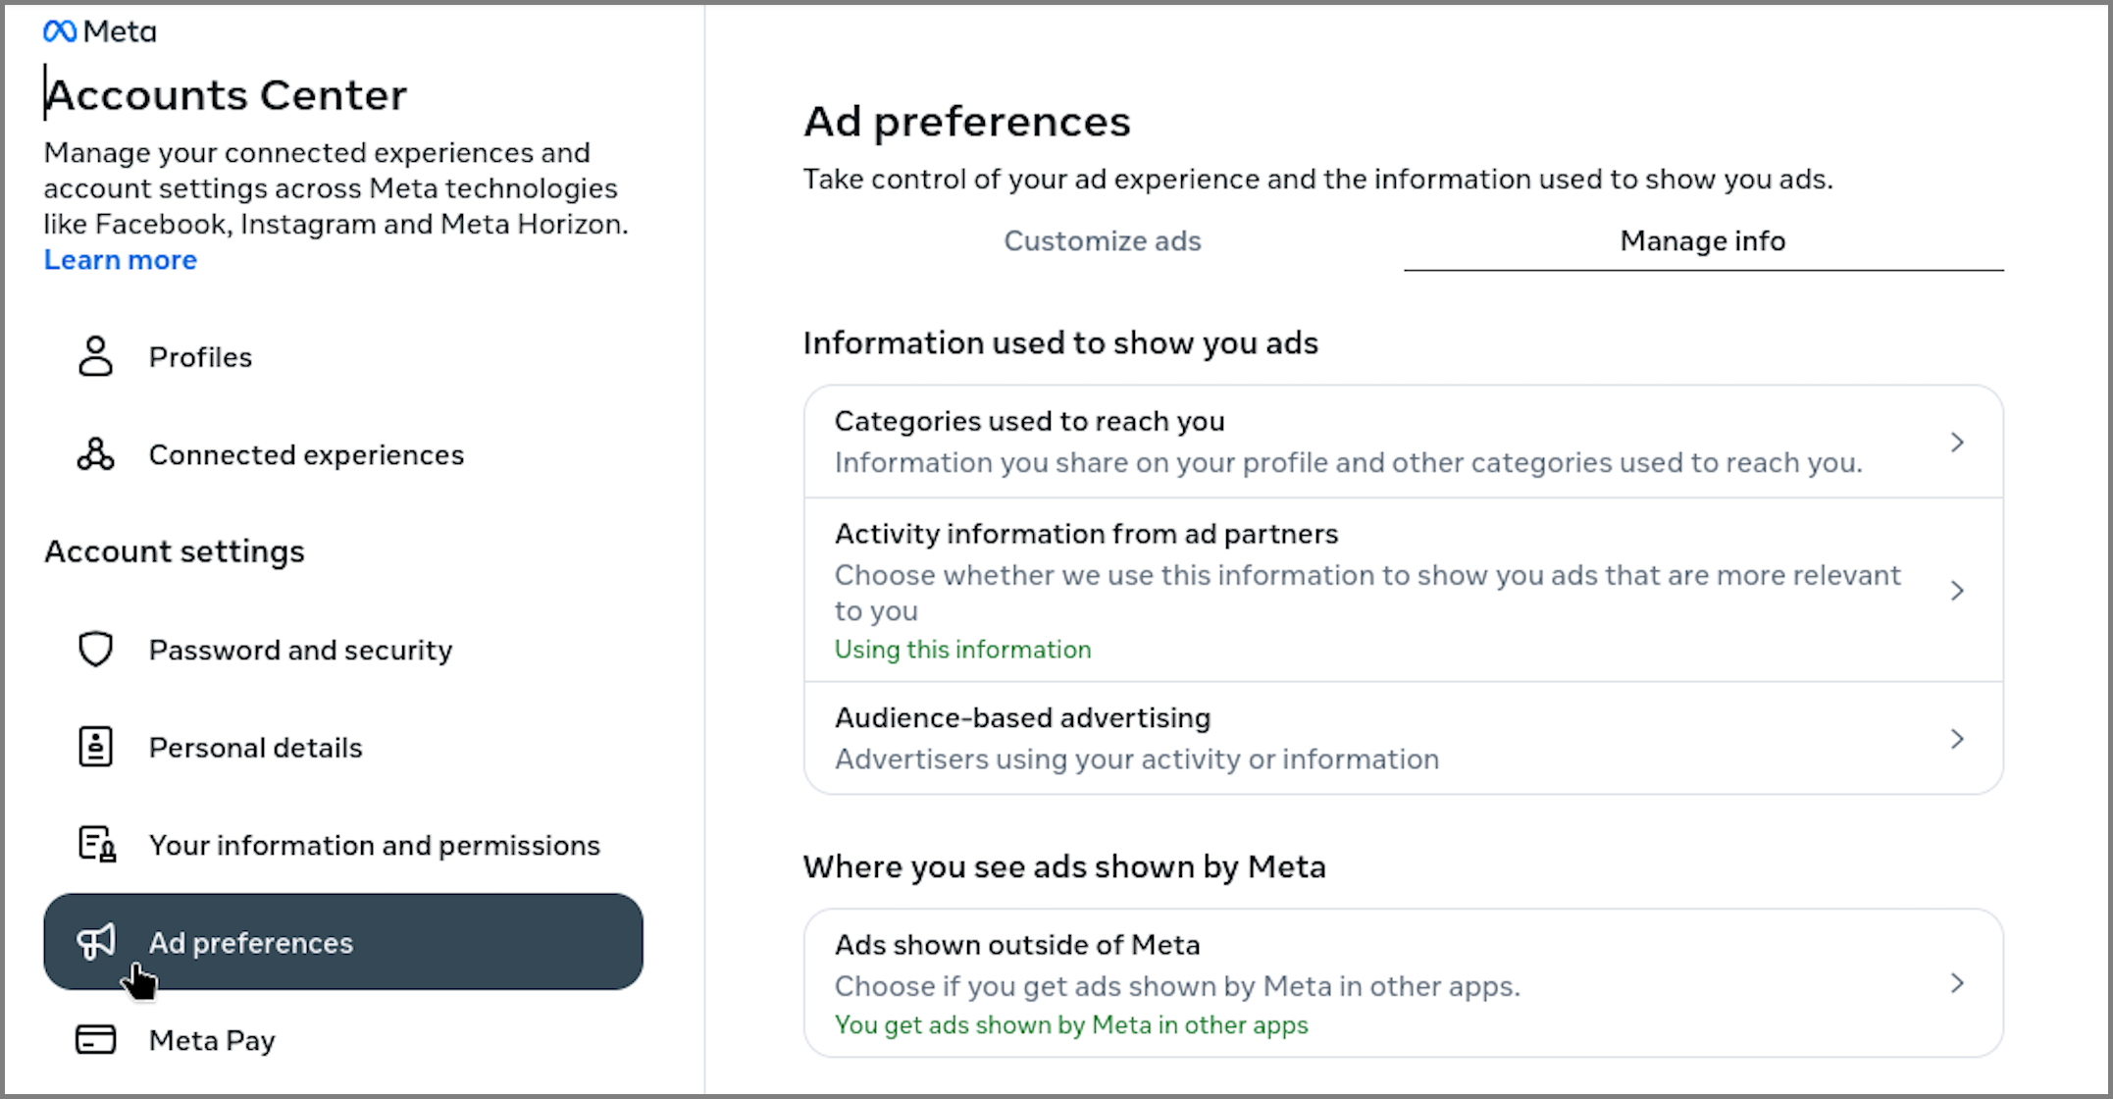Expand the Audience-based advertising section
The height and width of the screenshot is (1099, 2113).
point(1958,738)
